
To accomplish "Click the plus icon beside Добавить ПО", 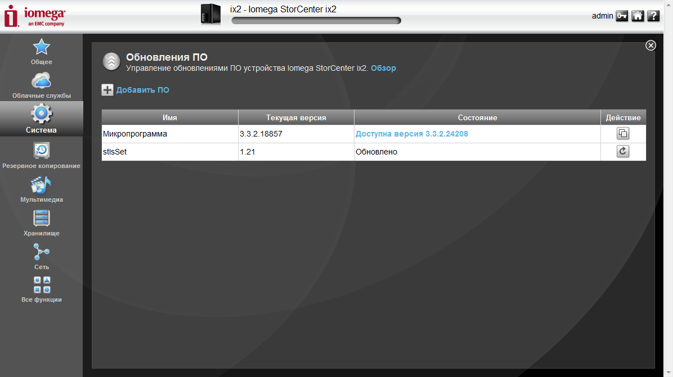I will coord(107,90).
